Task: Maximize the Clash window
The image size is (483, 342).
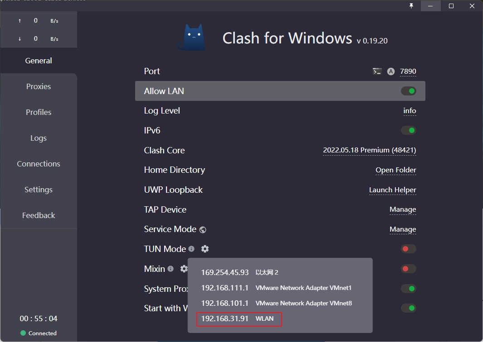Action: pyautogui.click(x=451, y=6)
